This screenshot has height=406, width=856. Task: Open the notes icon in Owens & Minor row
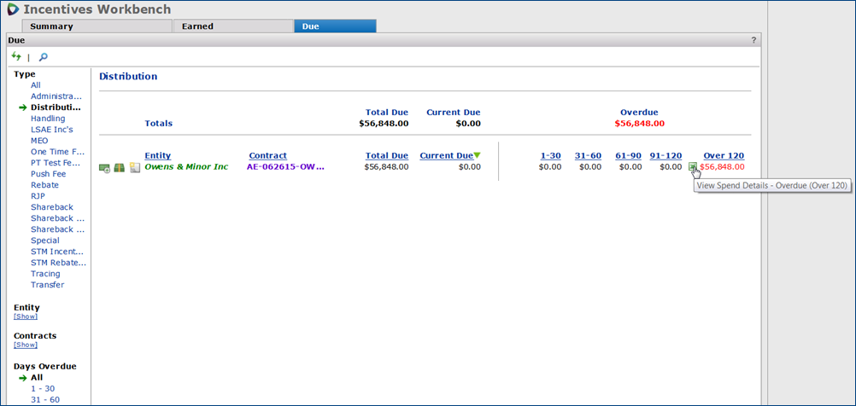(135, 168)
